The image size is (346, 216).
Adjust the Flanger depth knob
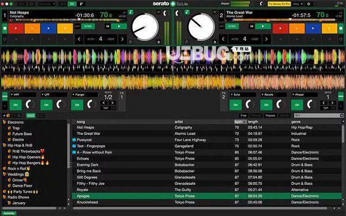point(91,104)
